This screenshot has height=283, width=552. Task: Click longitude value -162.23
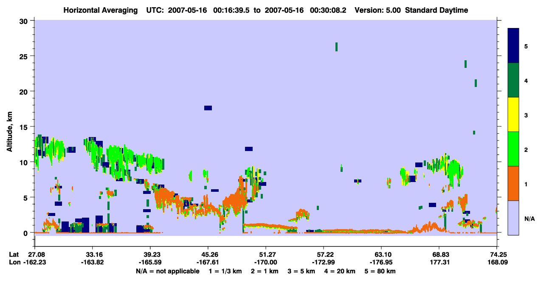click(35, 262)
